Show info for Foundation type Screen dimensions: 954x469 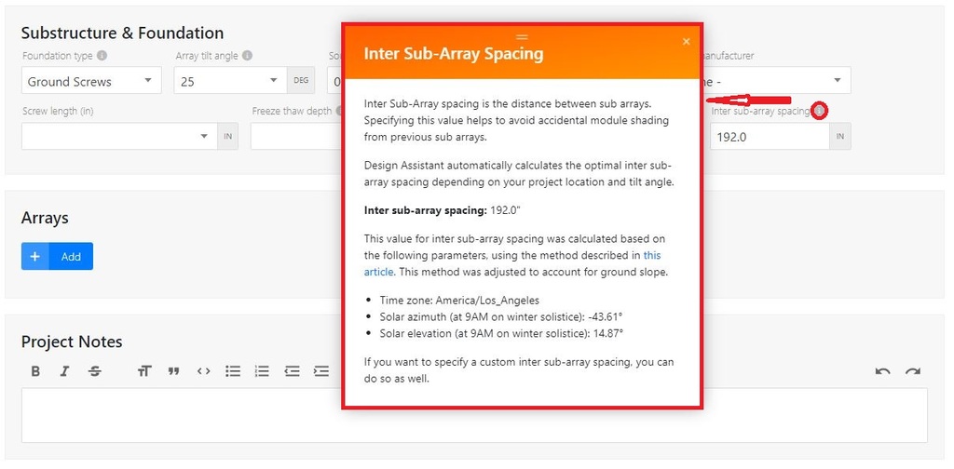point(102,56)
